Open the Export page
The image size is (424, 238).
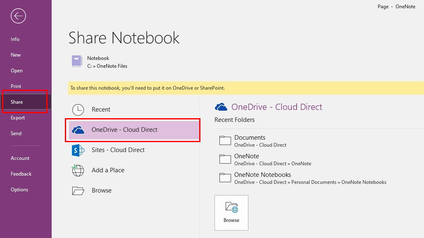click(18, 118)
